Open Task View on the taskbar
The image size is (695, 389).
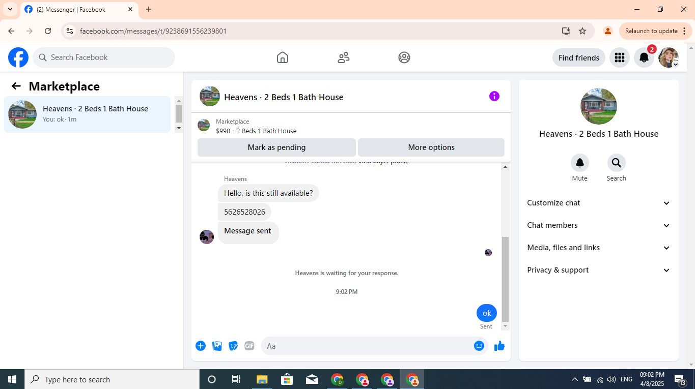pos(236,379)
